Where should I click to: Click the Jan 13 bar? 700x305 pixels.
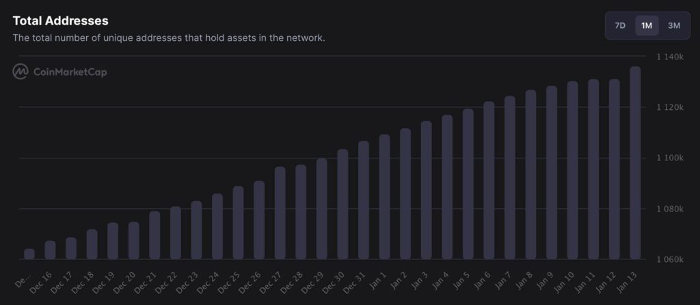pos(635,163)
